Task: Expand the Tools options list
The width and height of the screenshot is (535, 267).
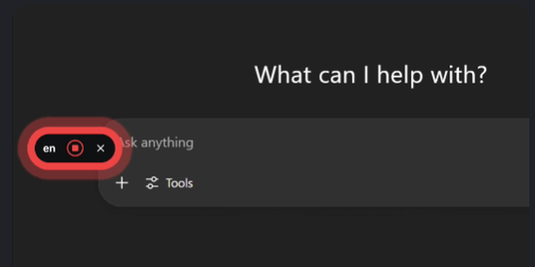Action: click(x=169, y=183)
